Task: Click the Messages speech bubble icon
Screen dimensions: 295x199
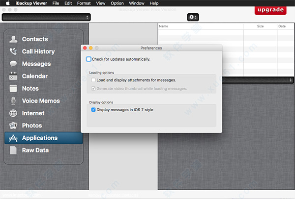Action: click(13, 64)
